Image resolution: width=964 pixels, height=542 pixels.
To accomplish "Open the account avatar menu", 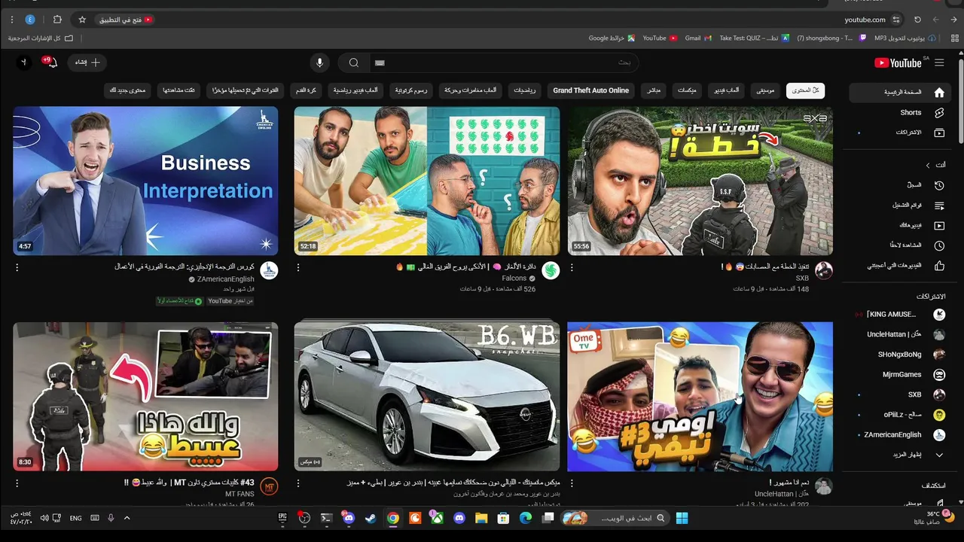I will click(x=23, y=62).
